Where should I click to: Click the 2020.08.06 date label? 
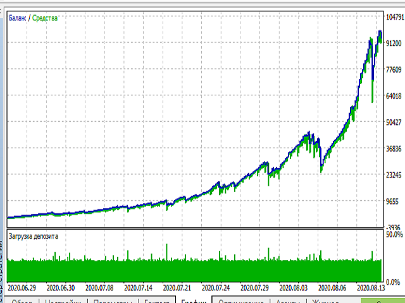point(332,288)
